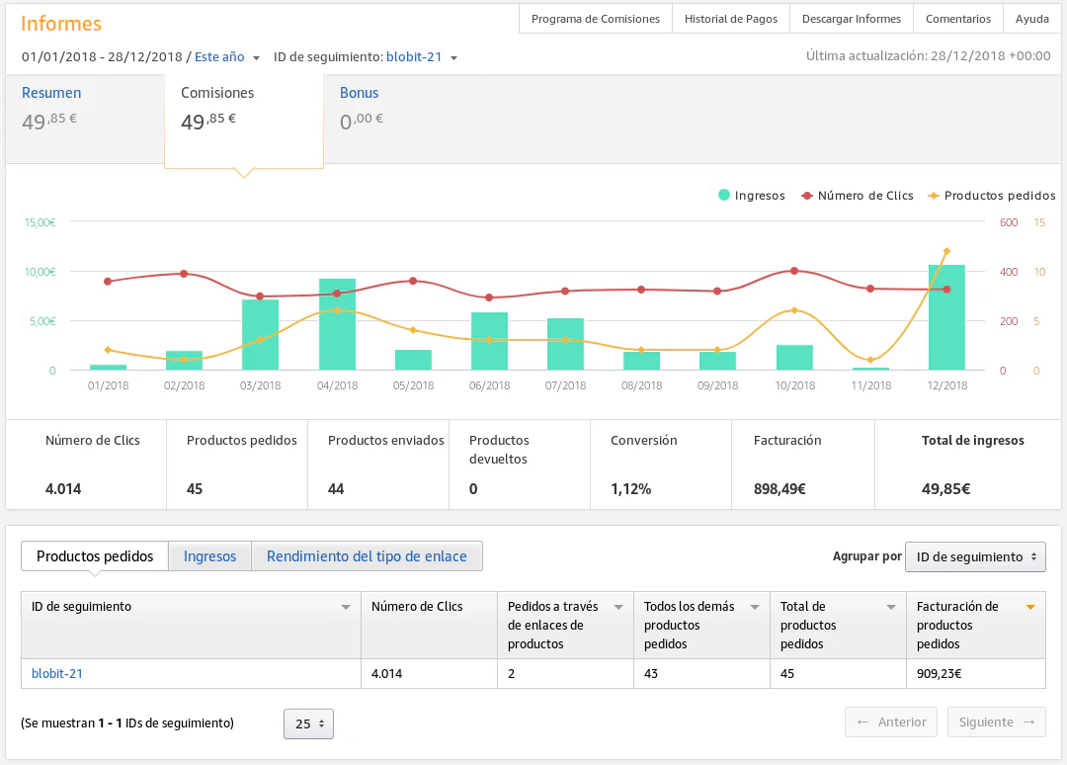
Task: Sort by Todos los demás productos arrow
Action: pyautogui.click(x=755, y=607)
